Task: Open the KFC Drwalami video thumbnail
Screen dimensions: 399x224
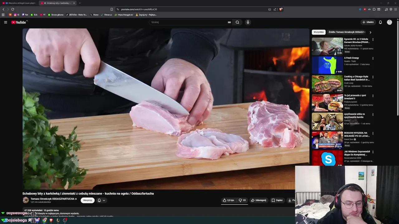Action: pyautogui.click(x=327, y=103)
